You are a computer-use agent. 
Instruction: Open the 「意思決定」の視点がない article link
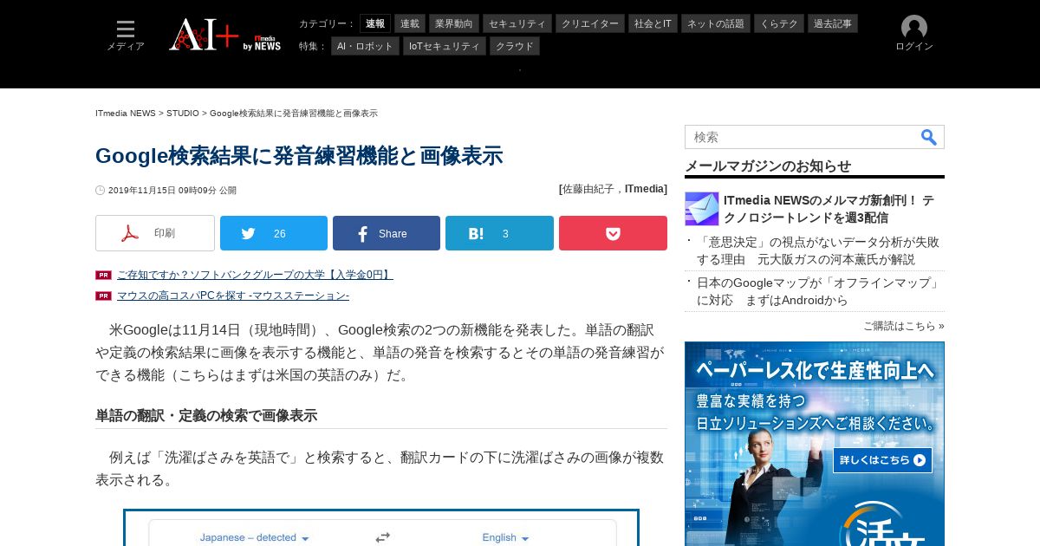pos(818,250)
